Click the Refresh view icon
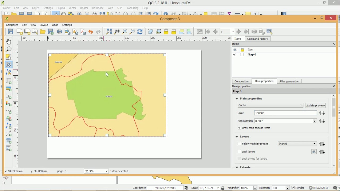Image resolution: width=340 pixels, height=191 pixels. (140, 32)
